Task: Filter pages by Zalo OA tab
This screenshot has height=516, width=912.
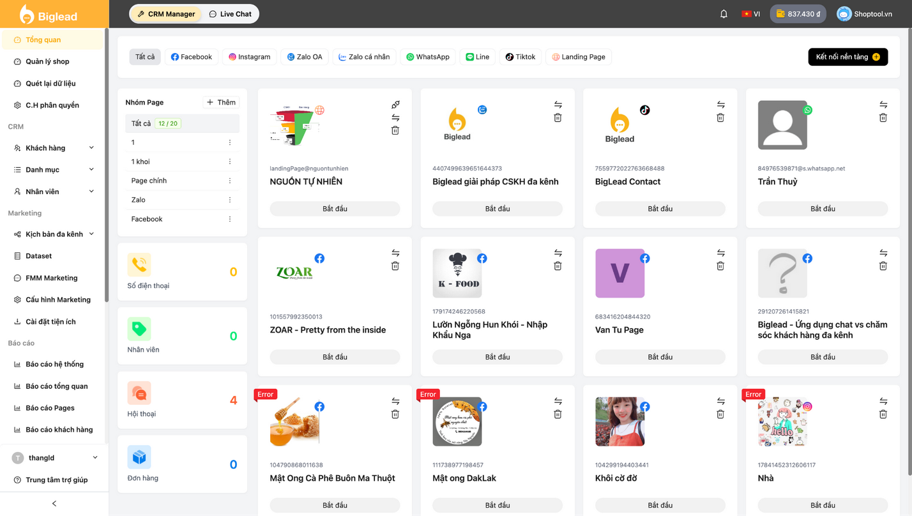Action: [x=304, y=57]
